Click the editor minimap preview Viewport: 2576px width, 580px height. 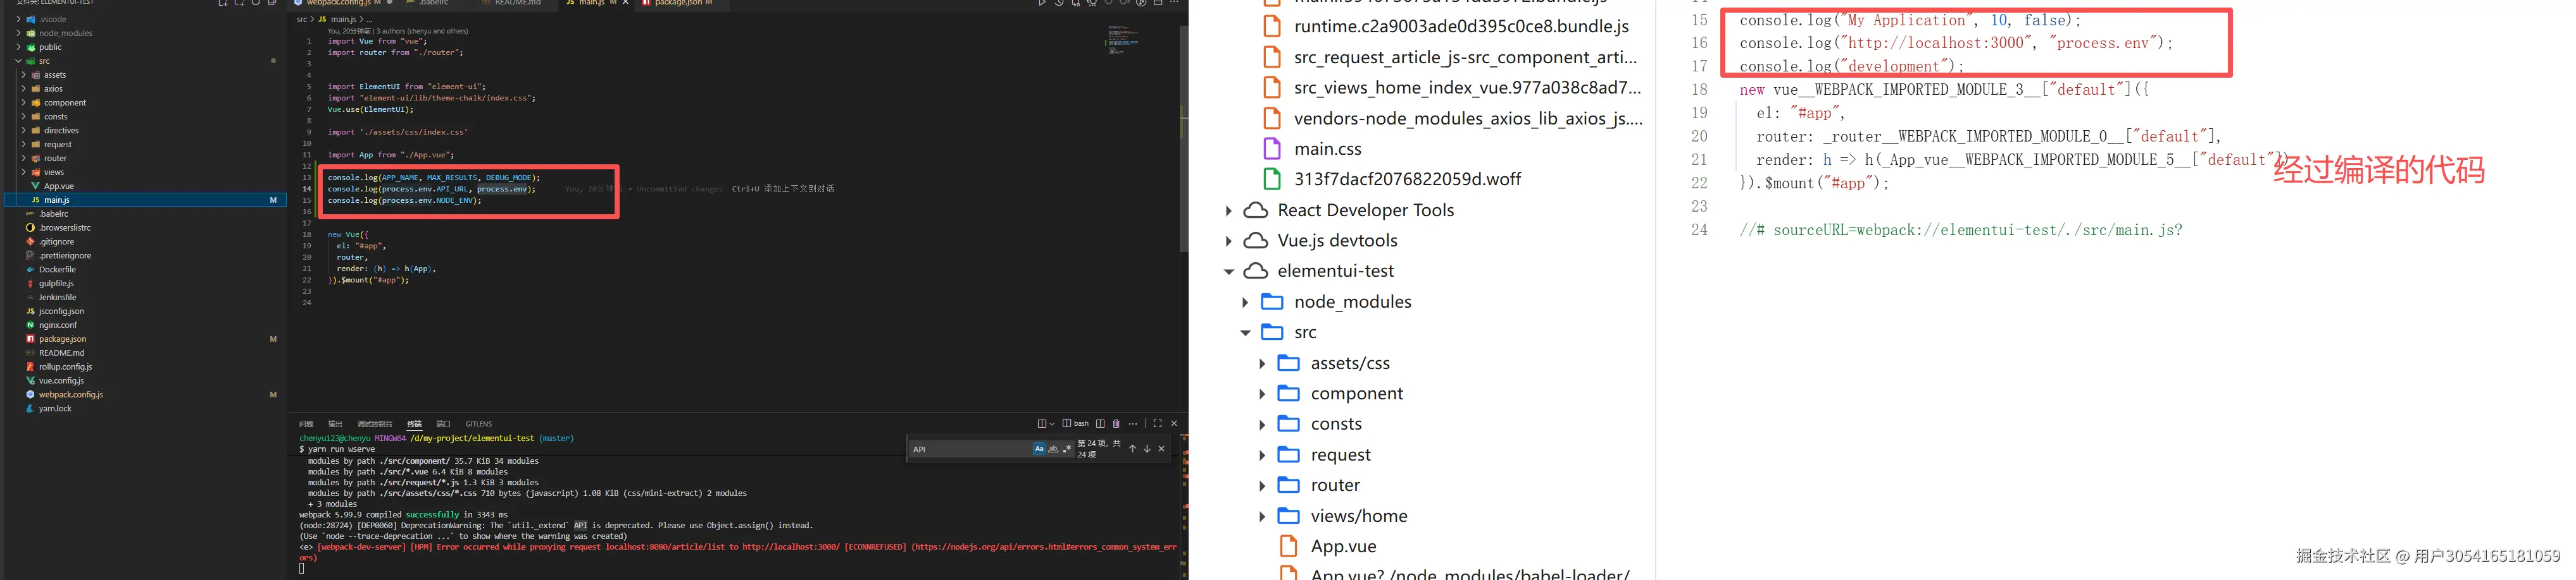1123,40
